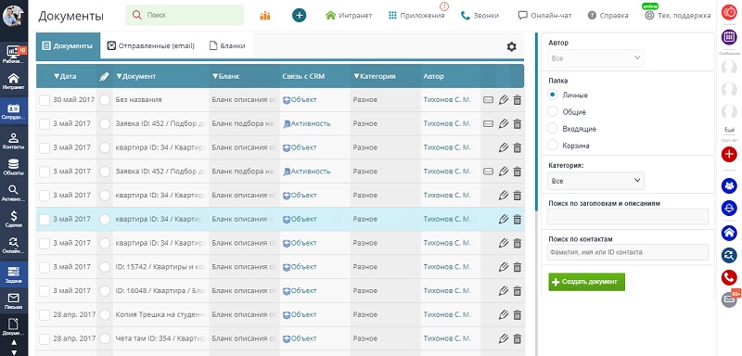Open Задачи in the left sidebar

(14, 274)
